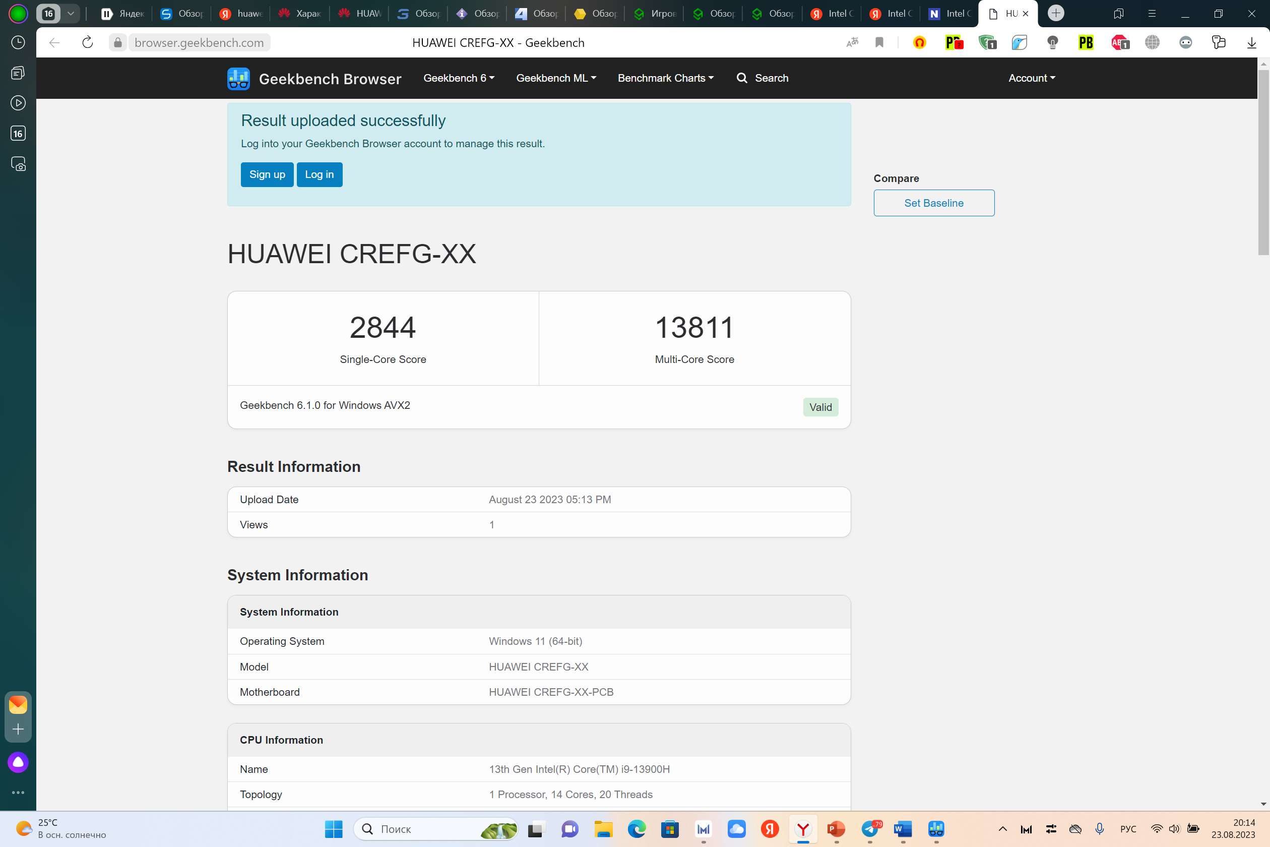This screenshot has width=1270, height=847.
Task: Close the current HU tab
Action: [1026, 14]
